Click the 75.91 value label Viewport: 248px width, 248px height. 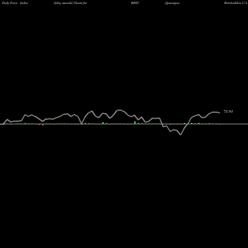(x=228, y=112)
